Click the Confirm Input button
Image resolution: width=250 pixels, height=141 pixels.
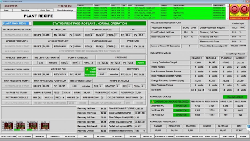tap(238, 23)
